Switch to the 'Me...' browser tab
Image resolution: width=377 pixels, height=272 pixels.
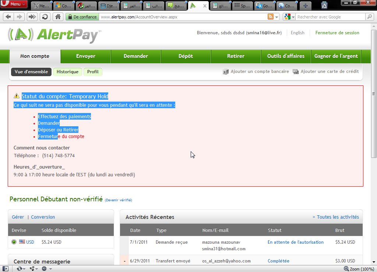(x=42, y=6)
